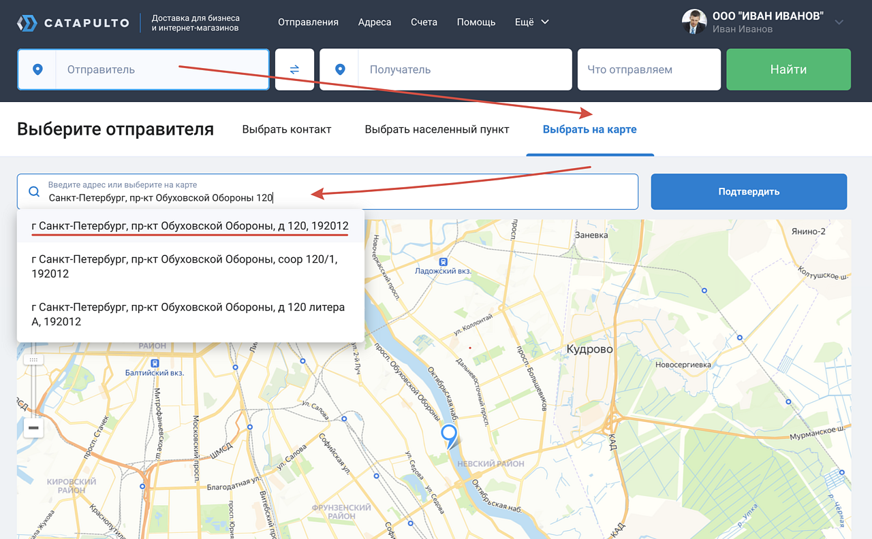Screen dimensions: 872x539
Task: Click the recipient location pin icon
Action: click(x=340, y=69)
